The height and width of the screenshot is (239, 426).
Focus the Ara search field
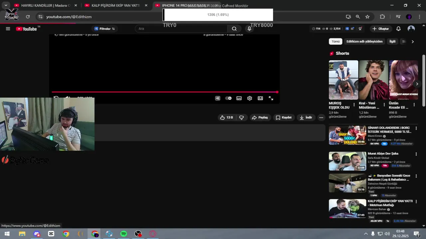click(x=181, y=29)
